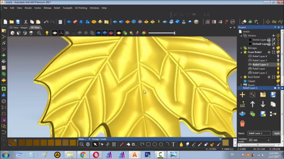Screen dimensions: 284x159
Task: Open the Toolpath menu
Action: (x=67, y=8)
